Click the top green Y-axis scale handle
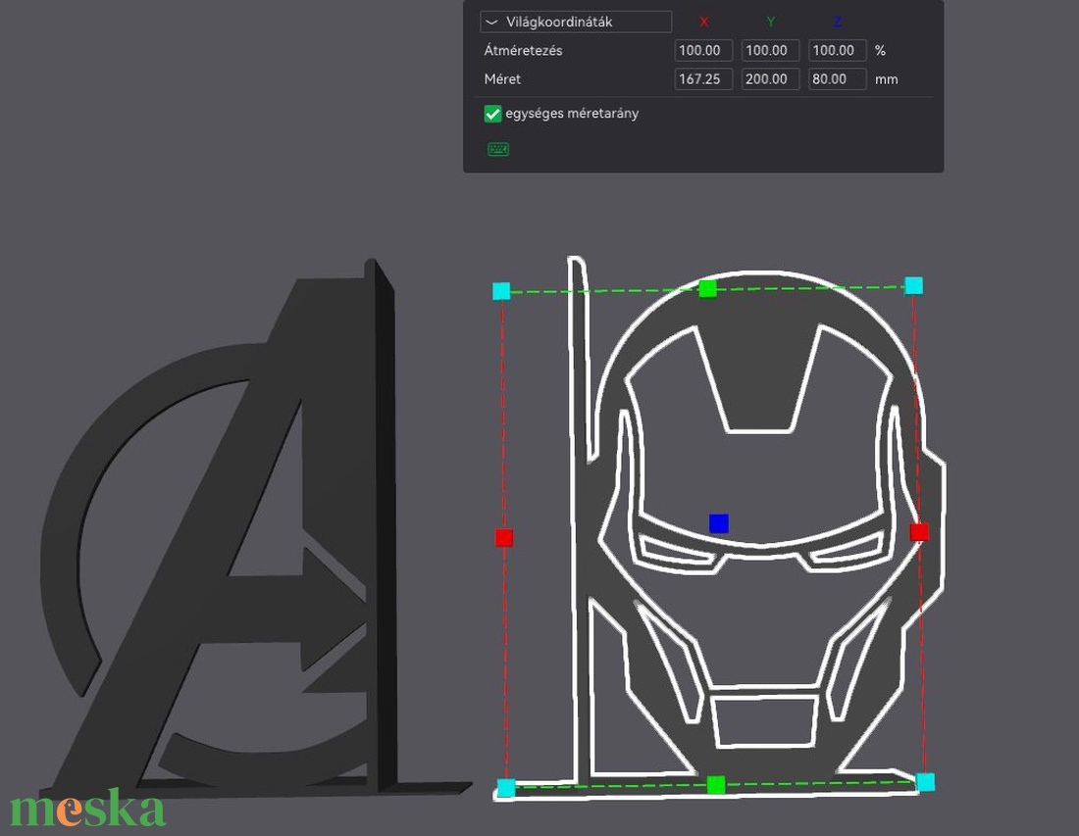Screen dimensions: 1079x836 click(x=707, y=289)
